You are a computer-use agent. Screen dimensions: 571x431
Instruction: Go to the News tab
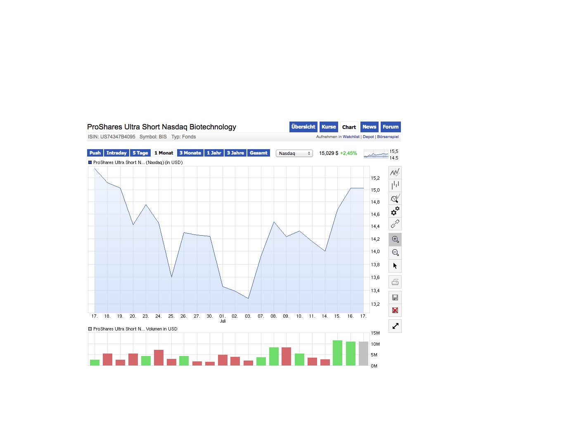click(370, 127)
